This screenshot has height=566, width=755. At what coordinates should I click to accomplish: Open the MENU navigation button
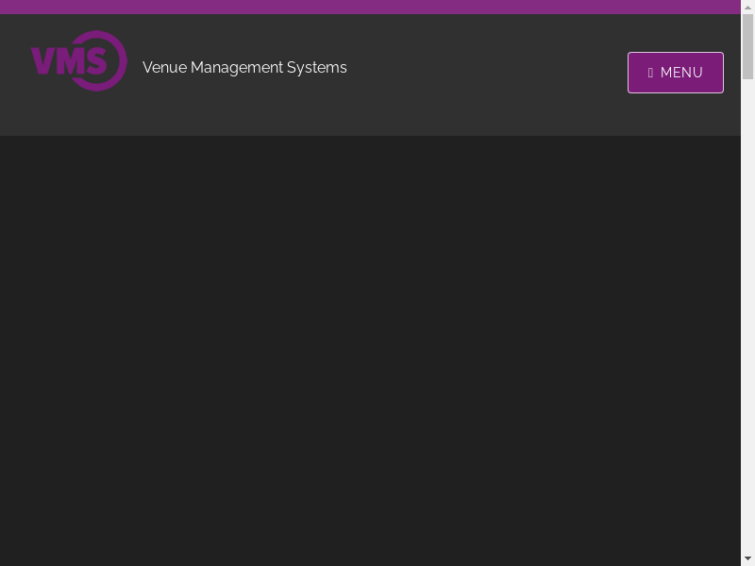pyautogui.click(x=675, y=73)
